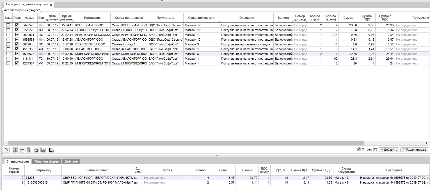This screenshot has width=430, height=190.
Task: Click the add filter funnel icon
Action: [x=7, y=150]
